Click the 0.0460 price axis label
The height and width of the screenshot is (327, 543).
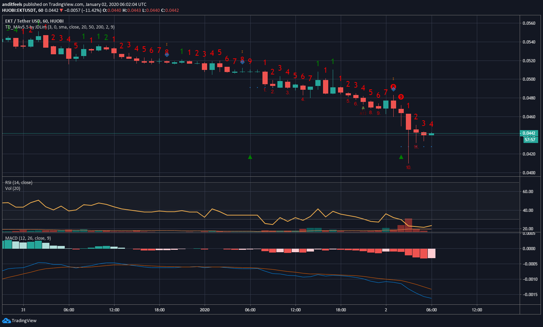(529, 117)
